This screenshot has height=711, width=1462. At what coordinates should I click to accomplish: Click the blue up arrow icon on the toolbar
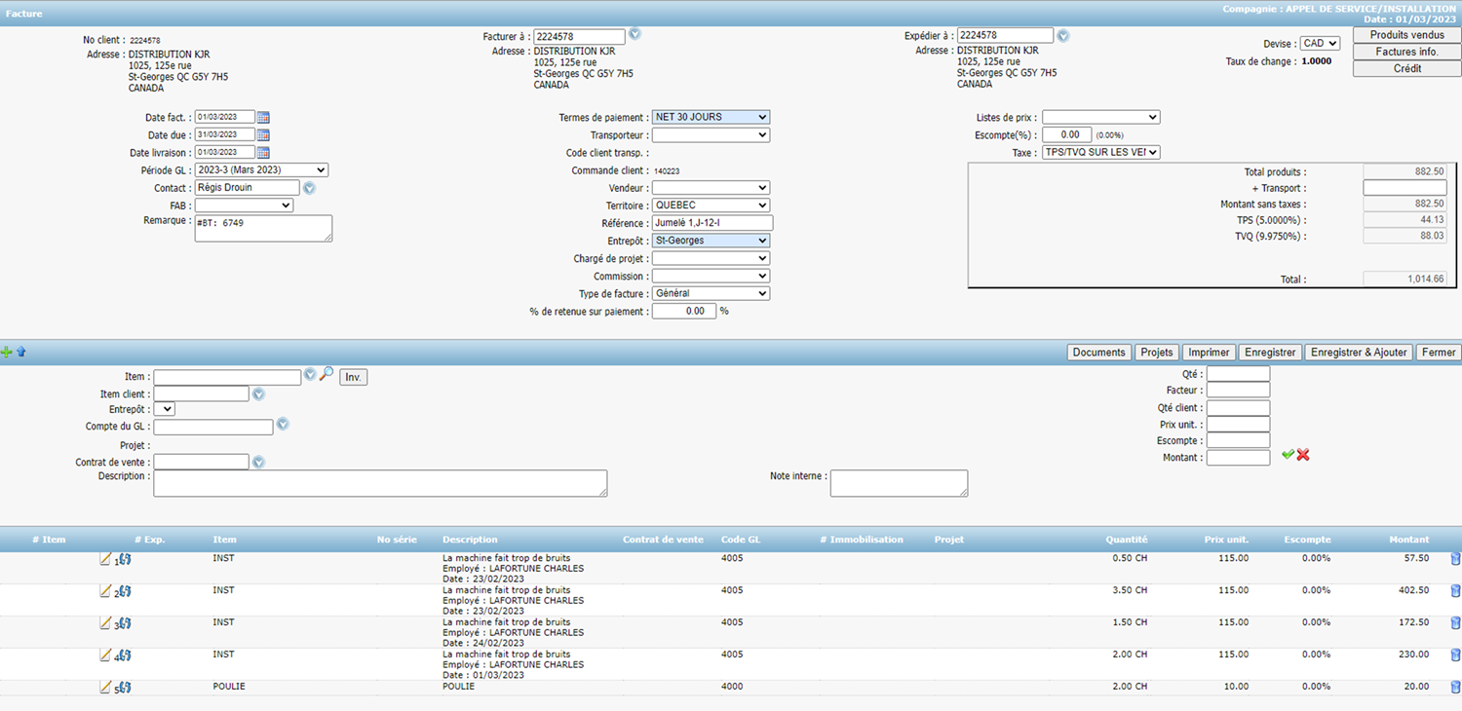[x=20, y=352]
